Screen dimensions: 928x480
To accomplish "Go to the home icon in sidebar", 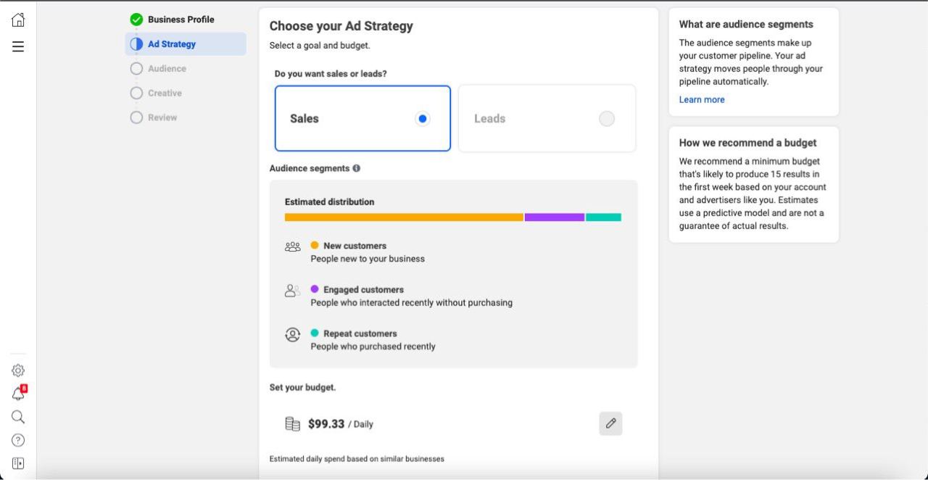I will click(18, 20).
